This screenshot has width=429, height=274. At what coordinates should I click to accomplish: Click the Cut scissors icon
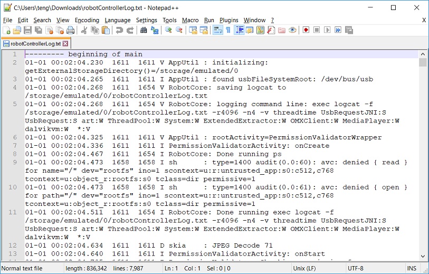pyautogui.click(x=84, y=30)
